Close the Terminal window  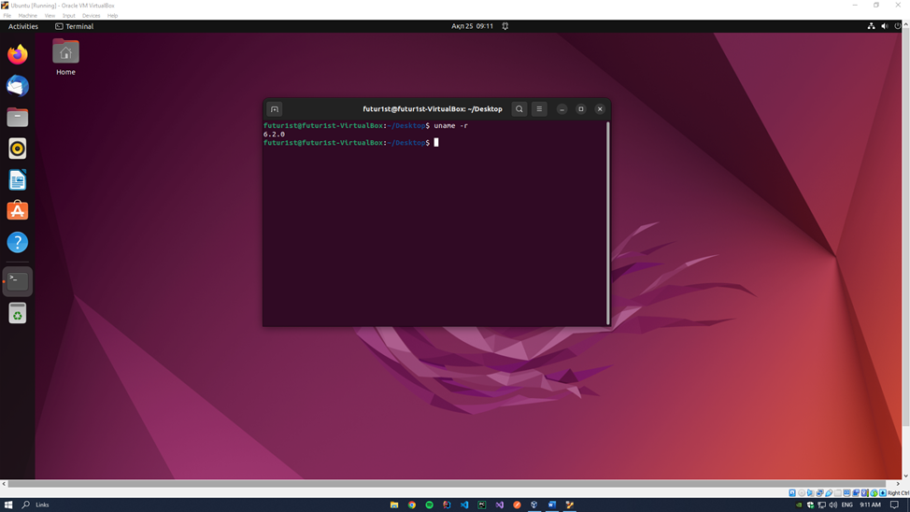[x=600, y=109]
